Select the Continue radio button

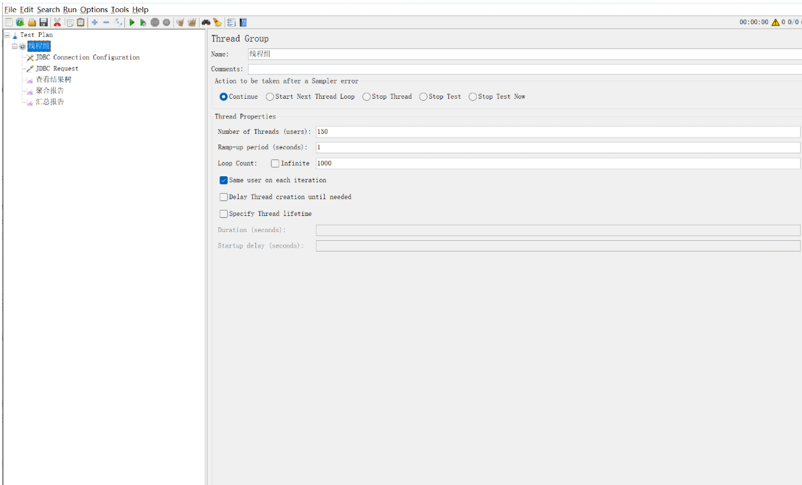[223, 97]
